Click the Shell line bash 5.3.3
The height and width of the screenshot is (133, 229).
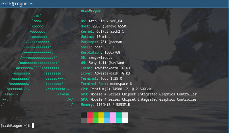(x=97, y=47)
